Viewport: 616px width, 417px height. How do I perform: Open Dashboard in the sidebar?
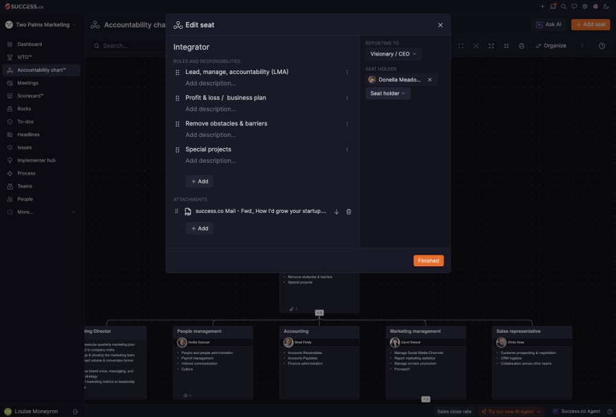[29, 44]
